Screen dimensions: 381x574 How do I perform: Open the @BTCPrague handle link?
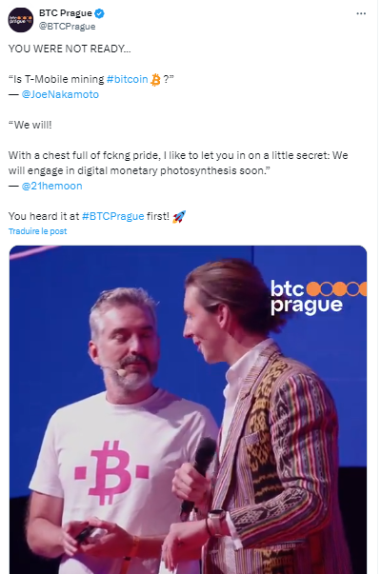[67, 27]
